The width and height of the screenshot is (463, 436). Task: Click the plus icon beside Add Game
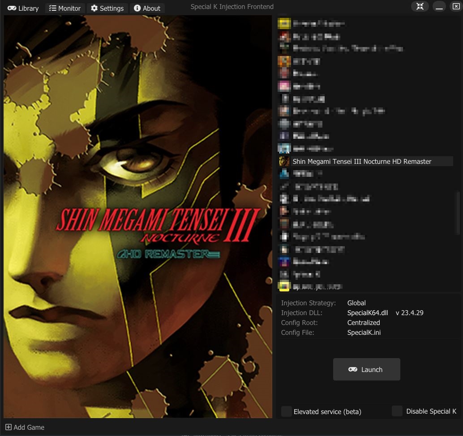click(9, 427)
